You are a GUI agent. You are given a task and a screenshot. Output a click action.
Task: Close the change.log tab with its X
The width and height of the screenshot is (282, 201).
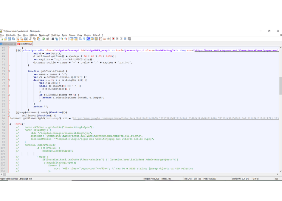click(15, 44)
